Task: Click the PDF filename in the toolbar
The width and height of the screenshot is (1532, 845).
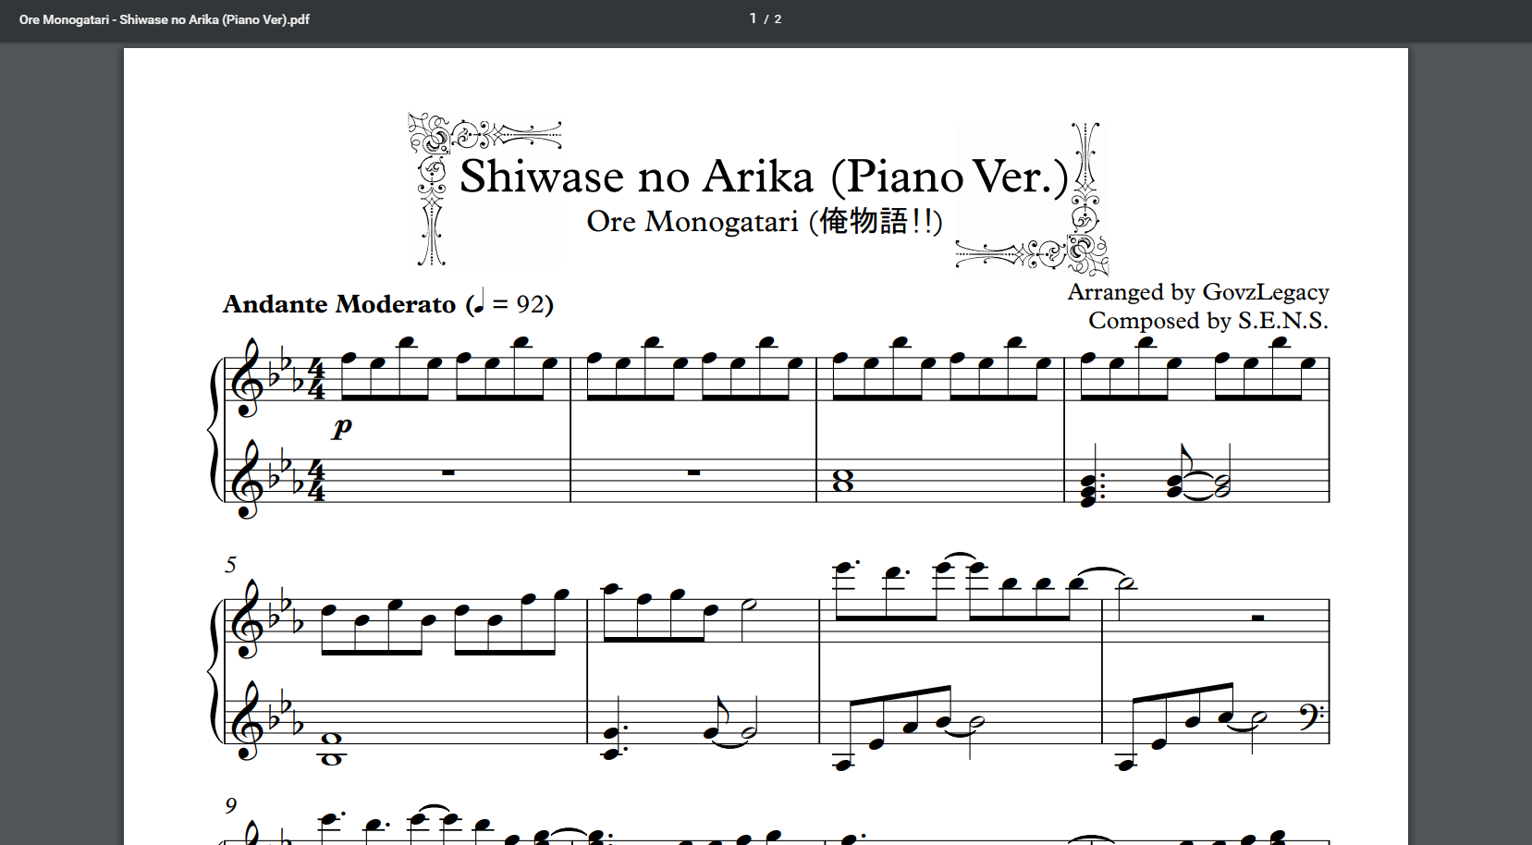Action: [164, 19]
